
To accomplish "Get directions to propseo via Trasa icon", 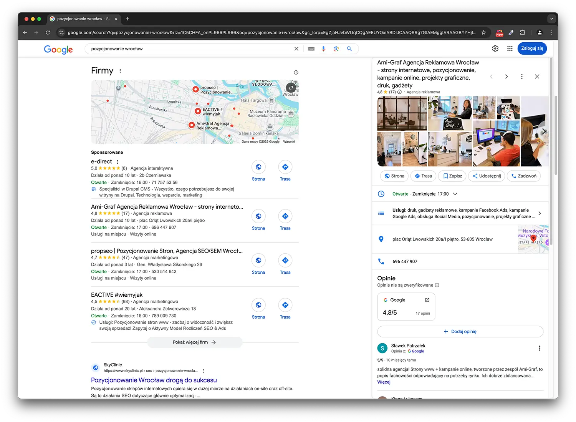I will click(x=285, y=260).
